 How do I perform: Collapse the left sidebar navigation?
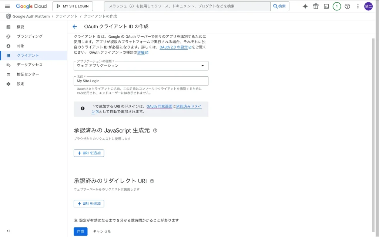pos(8,231)
